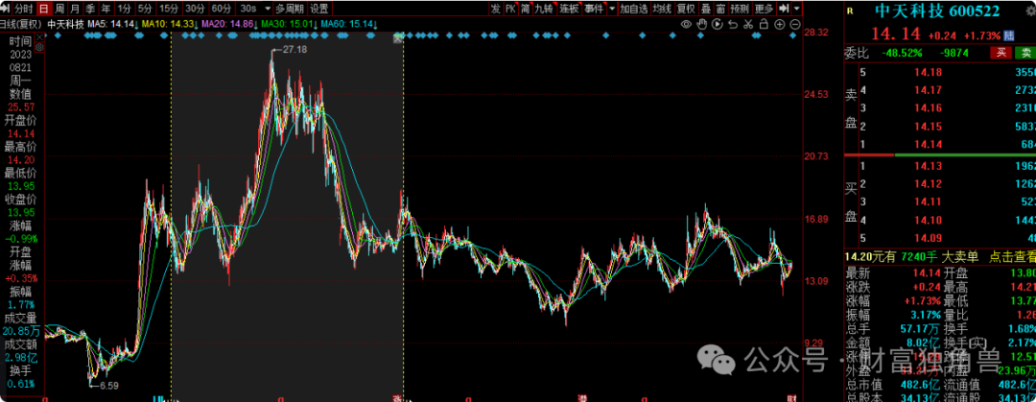Click the 27.18 high price marker
Image resolution: width=1036 pixels, height=402 pixels.
pyautogui.click(x=294, y=50)
